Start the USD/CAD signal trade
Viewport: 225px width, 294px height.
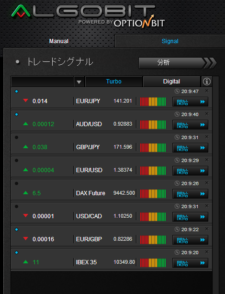tap(190, 217)
